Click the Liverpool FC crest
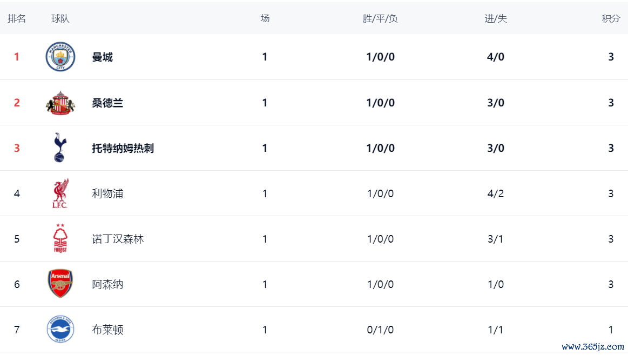Screen dimensions: 628x355 [x=60, y=193]
